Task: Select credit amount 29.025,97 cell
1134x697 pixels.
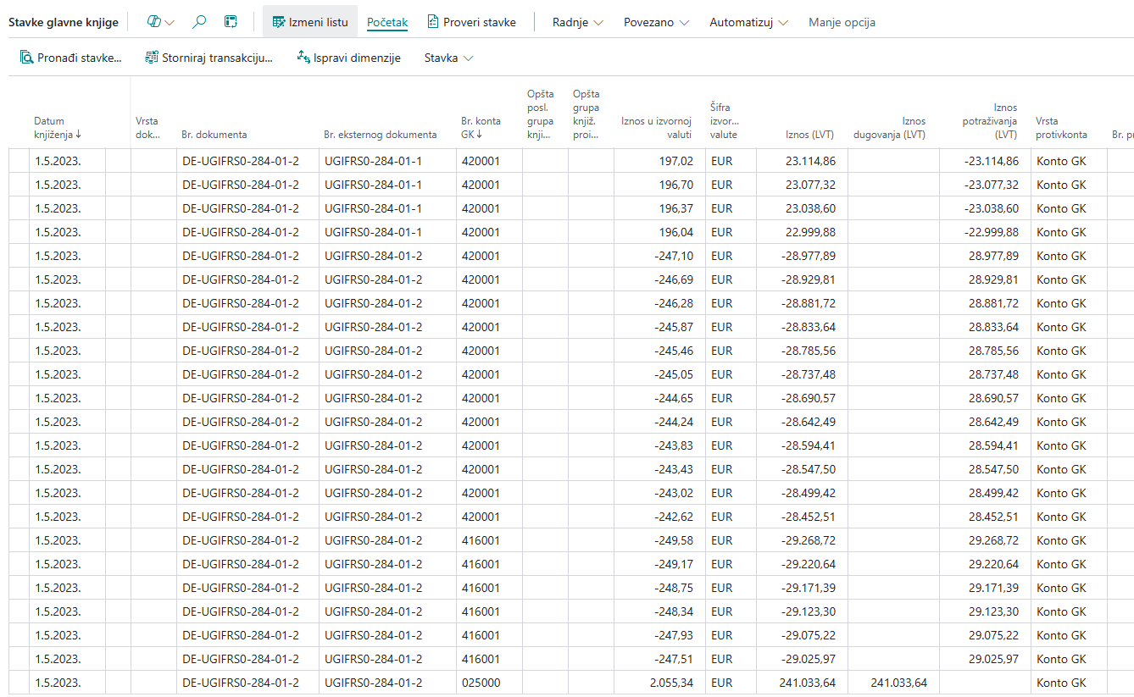Action: (985, 659)
